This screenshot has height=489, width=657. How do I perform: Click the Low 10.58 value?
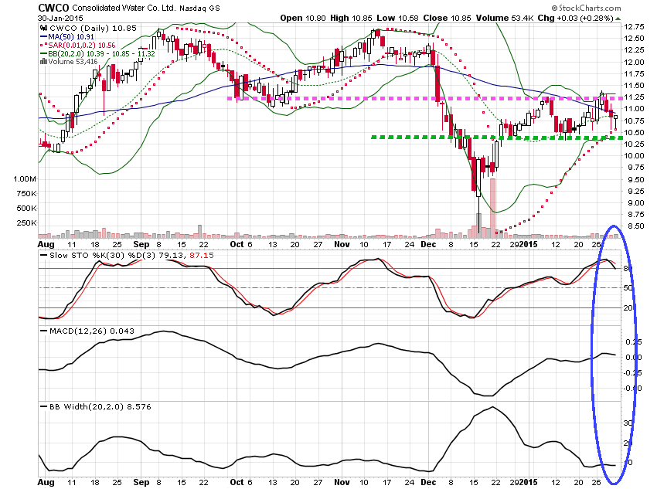[397, 18]
